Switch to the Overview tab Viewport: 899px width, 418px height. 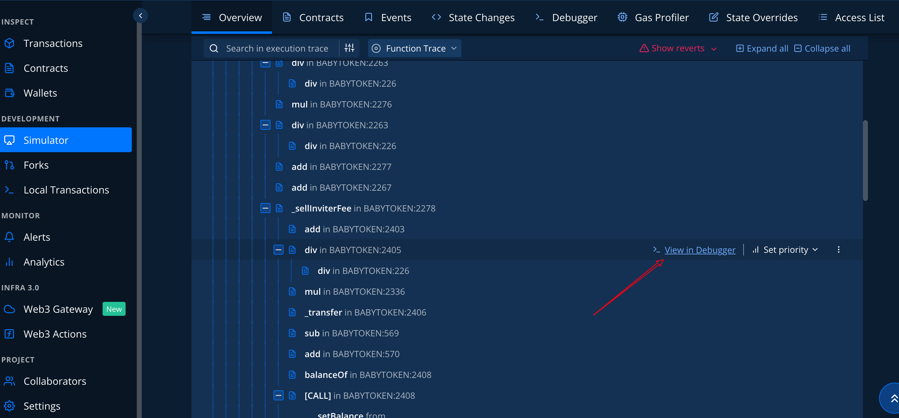232,17
